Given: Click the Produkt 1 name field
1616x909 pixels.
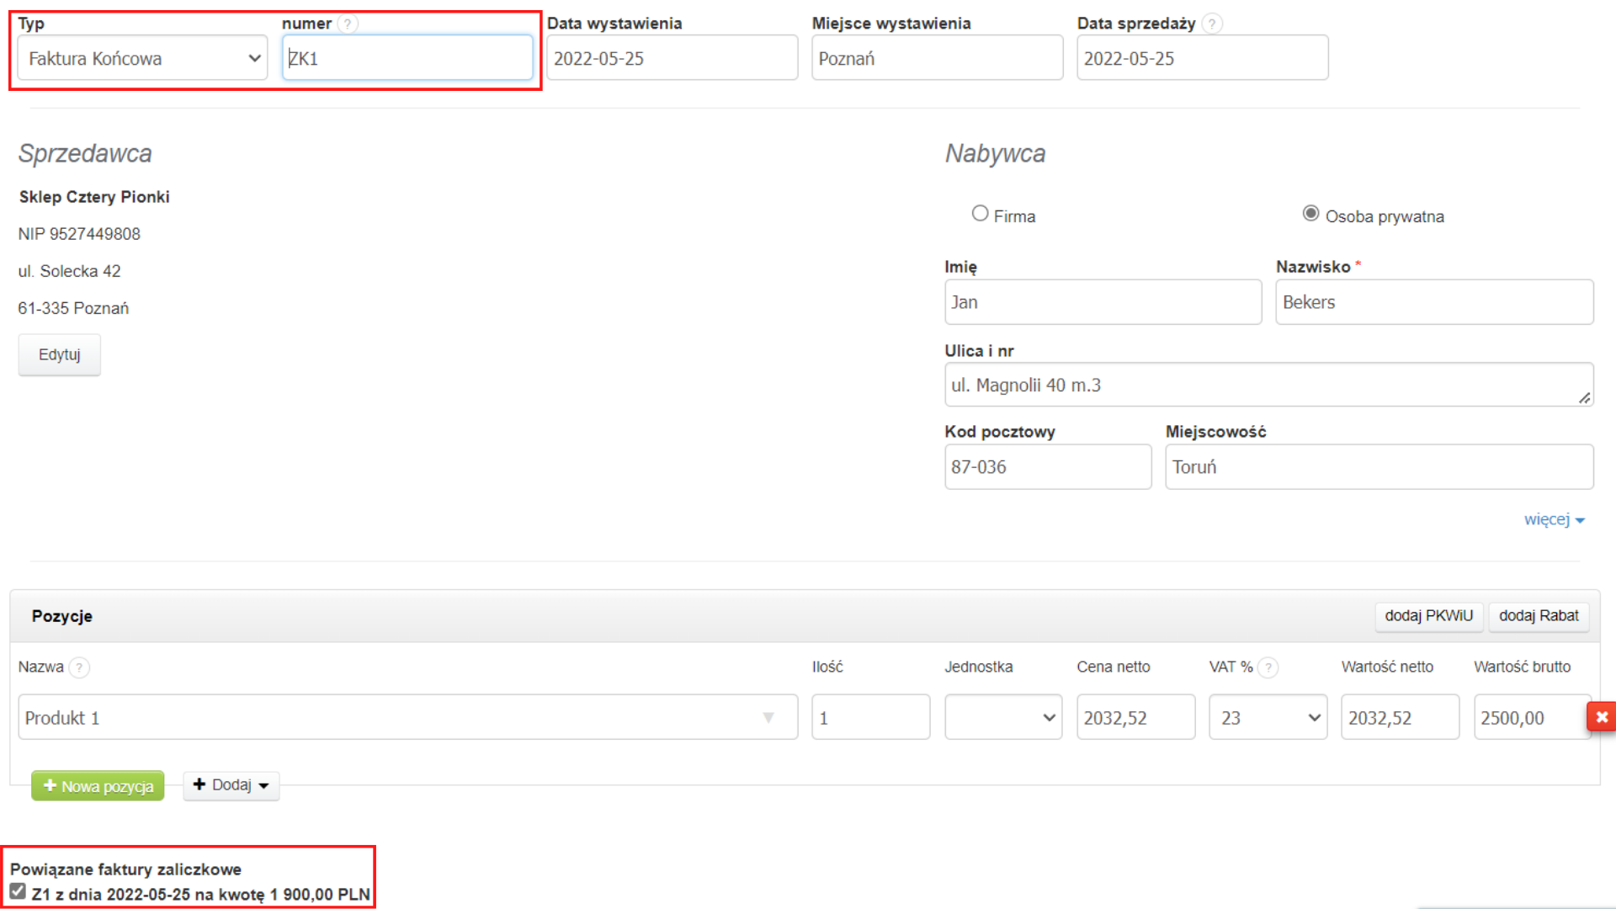Looking at the screenshot, I should (x=407, y=717).
